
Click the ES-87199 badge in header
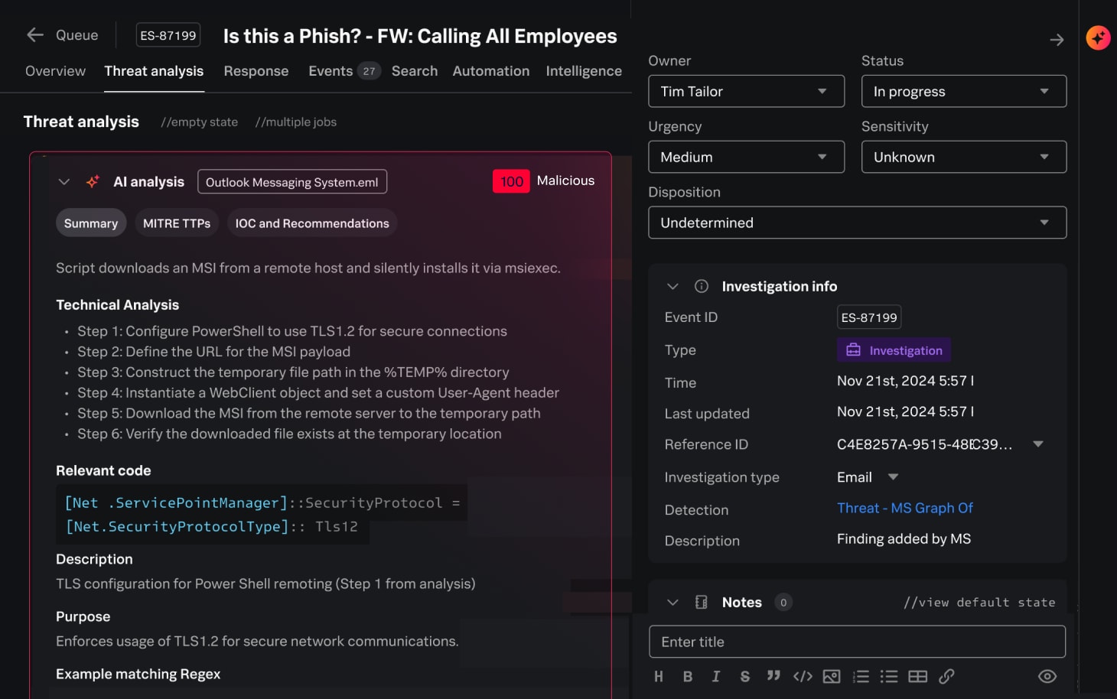pyautogui.click(x=168, y=35)
